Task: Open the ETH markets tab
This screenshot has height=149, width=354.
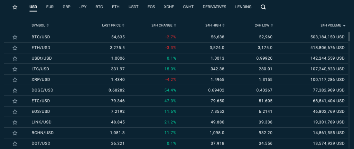Action: click(116, 7)
